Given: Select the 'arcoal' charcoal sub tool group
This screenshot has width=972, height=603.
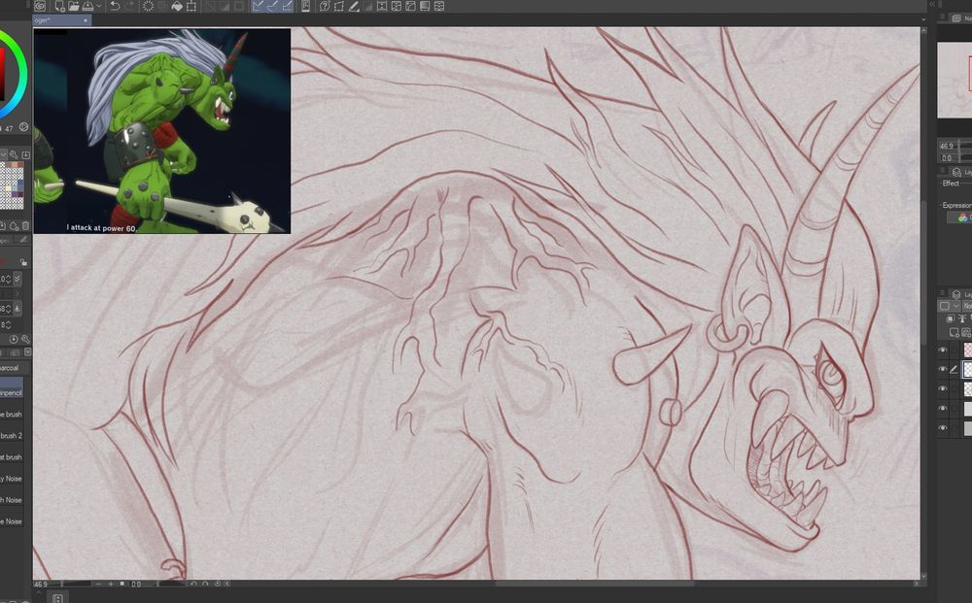Looking at the screenshot, I should 11,368.
